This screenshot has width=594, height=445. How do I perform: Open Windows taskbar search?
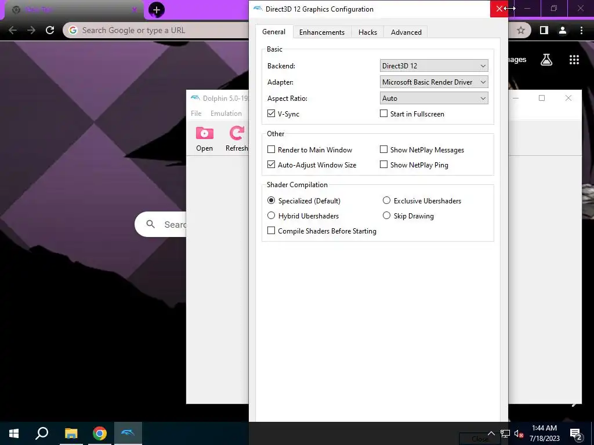tap(42, 433)
